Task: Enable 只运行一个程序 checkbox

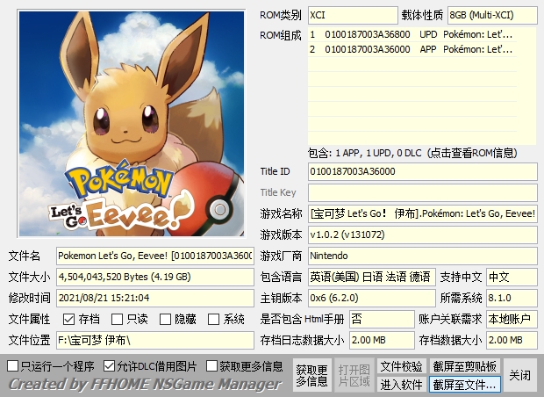Action: click(13, 365)
